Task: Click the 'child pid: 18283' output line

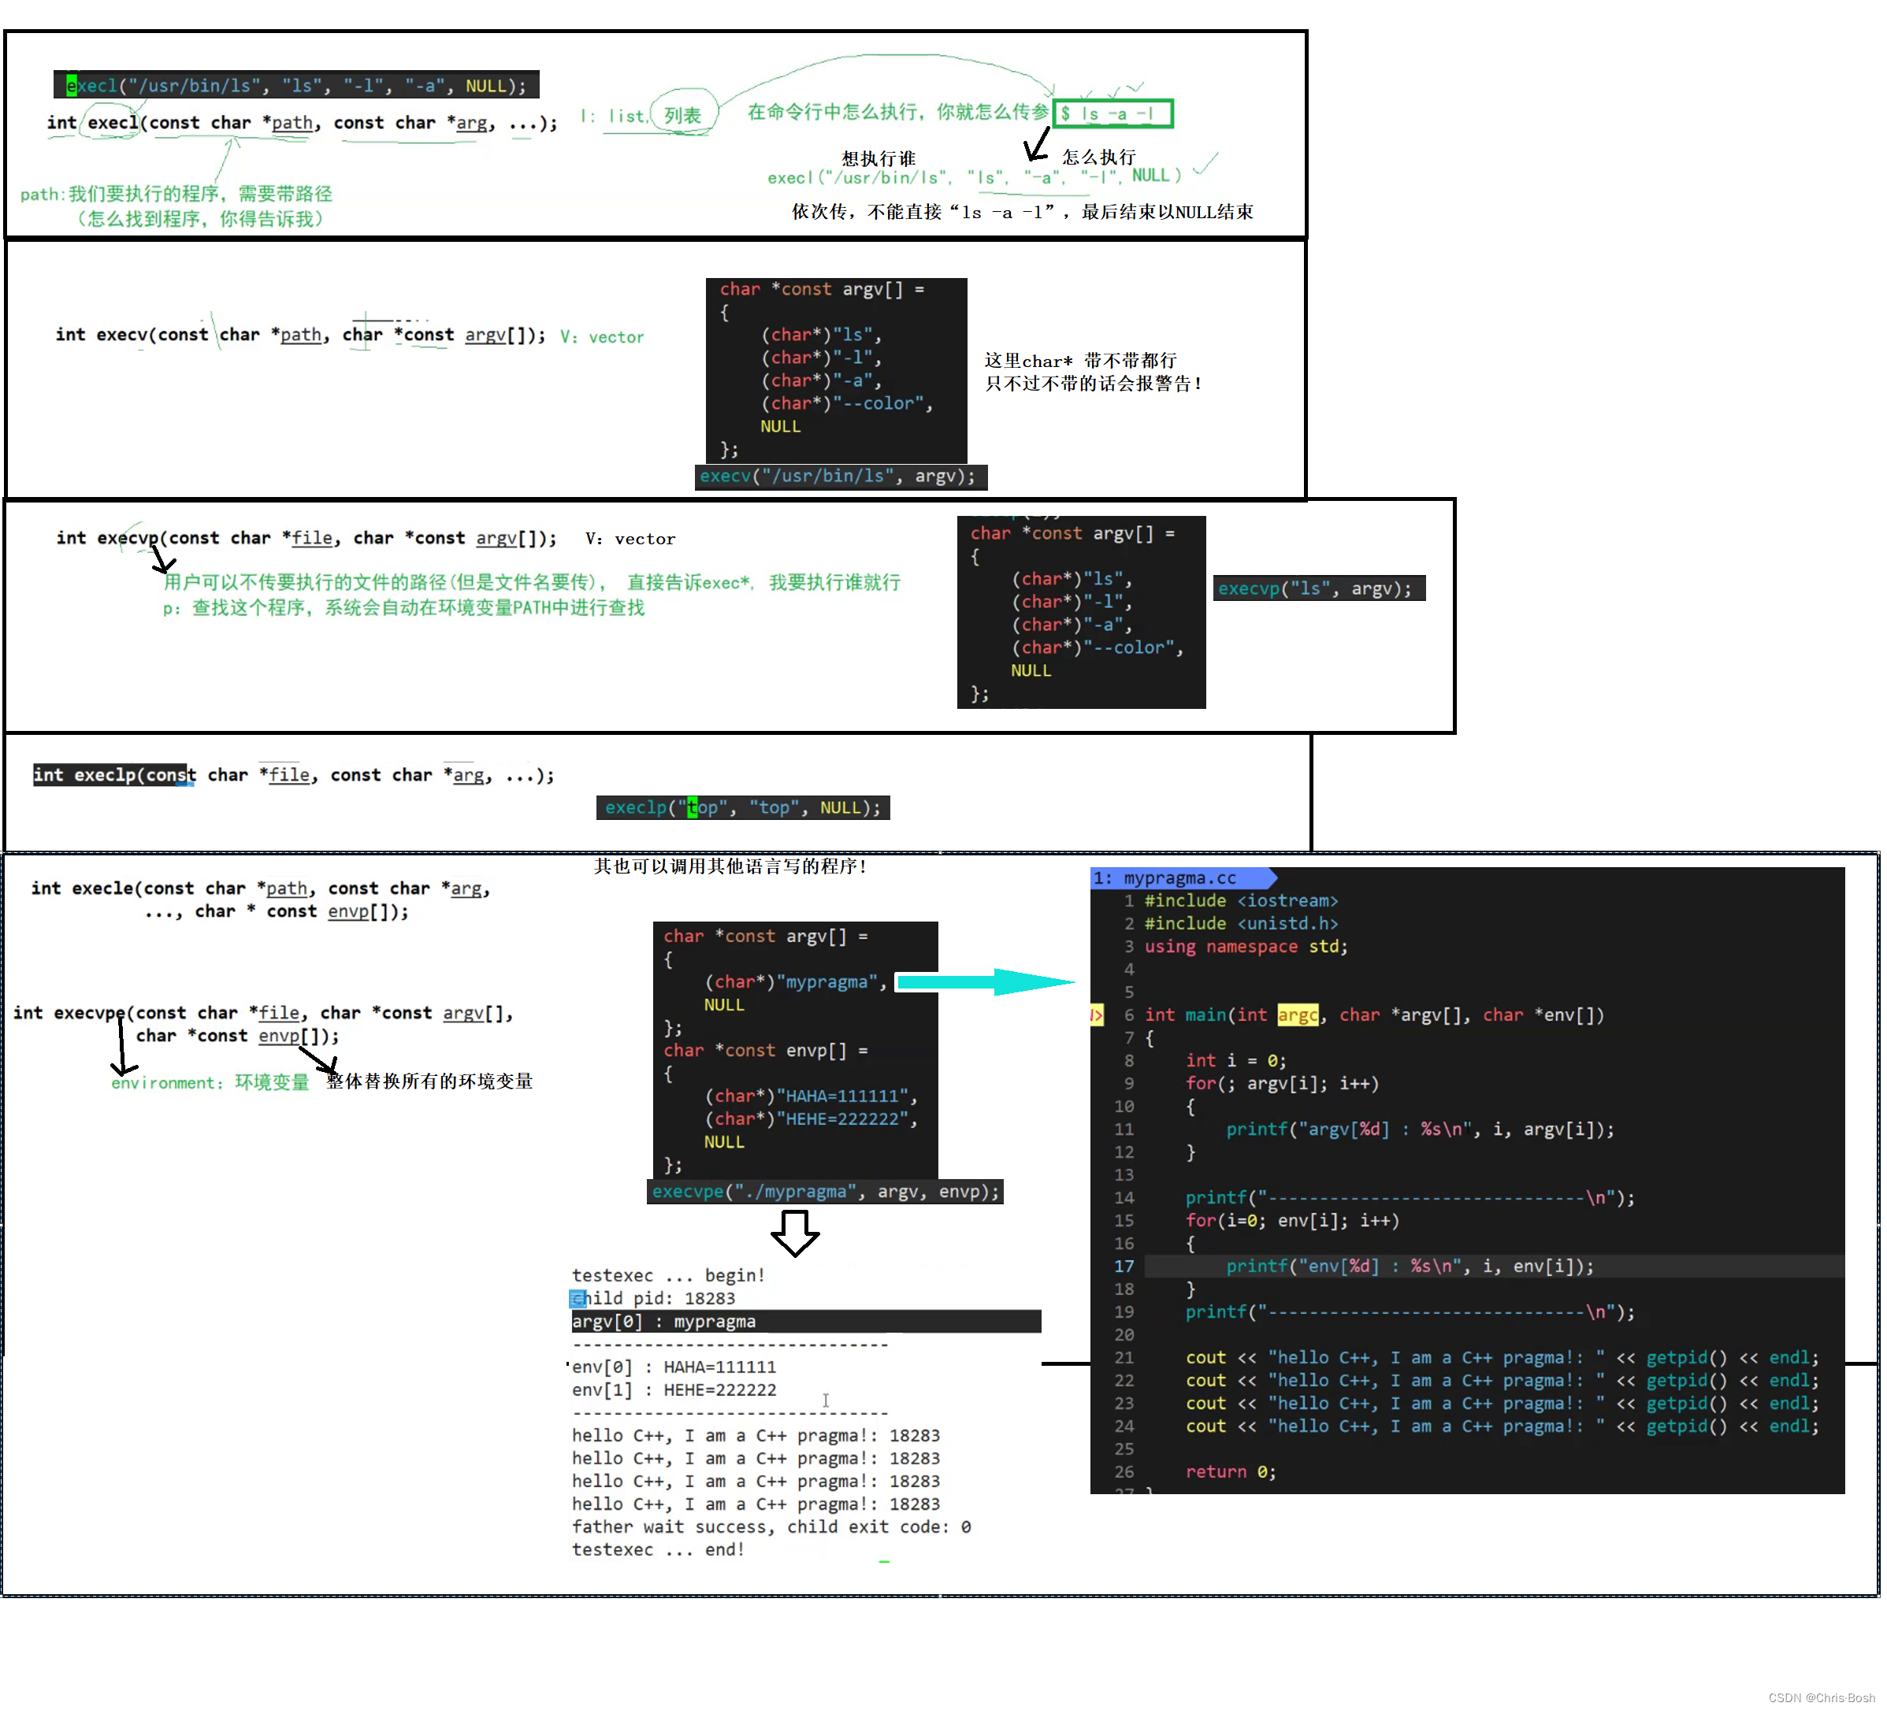Action: click(x=653, y=1298)
